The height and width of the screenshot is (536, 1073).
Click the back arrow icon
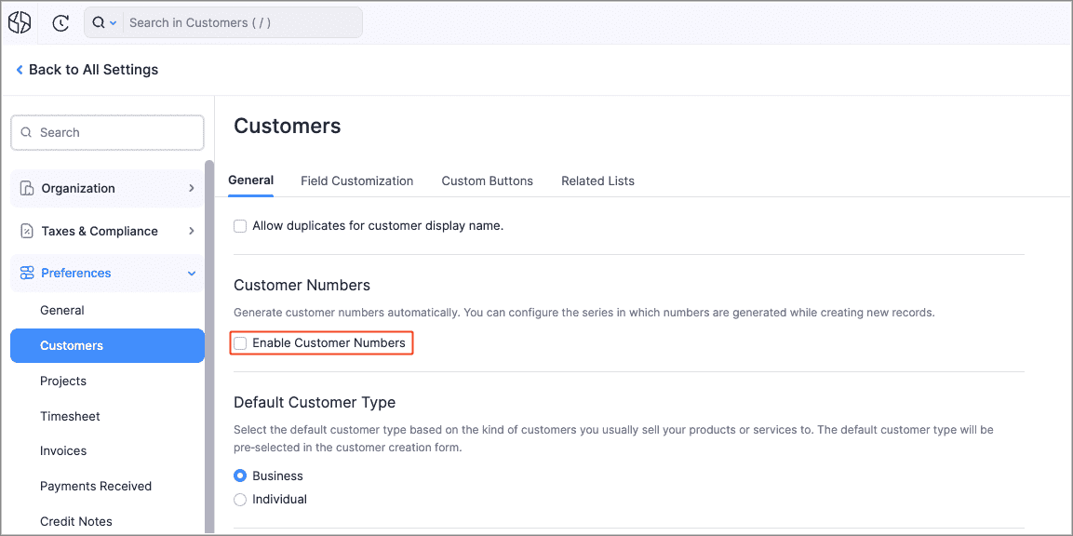pyautogui.click(x=20, y=70)
